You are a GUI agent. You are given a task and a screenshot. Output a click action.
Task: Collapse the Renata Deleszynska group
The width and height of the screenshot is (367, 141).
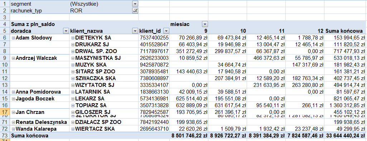pyautogui.click(x=13, y=122)
